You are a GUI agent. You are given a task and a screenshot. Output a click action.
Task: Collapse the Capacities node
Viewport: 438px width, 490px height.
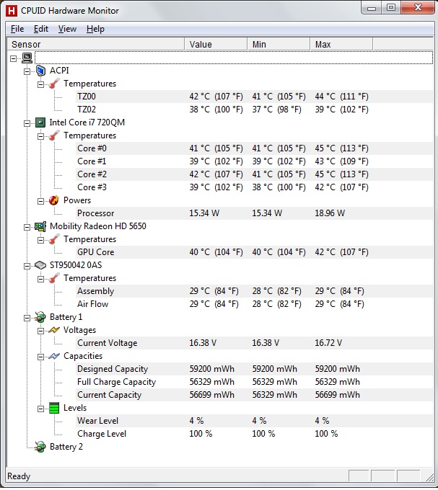tap(40, 357)
